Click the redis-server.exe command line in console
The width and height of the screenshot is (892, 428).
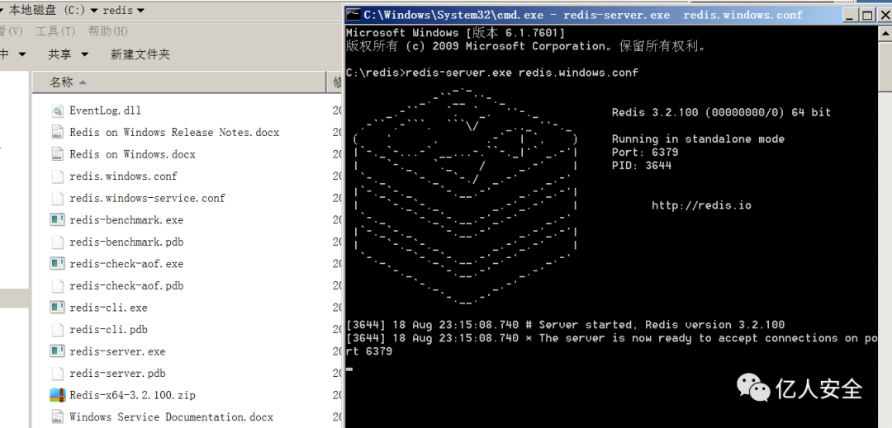click(492, 73)
